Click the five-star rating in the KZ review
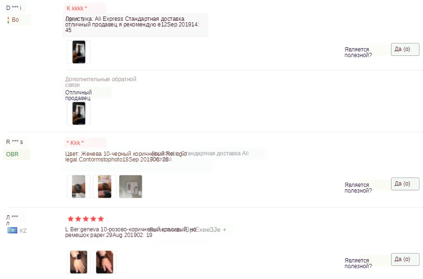Image resolution: width=423 pixels, height=279 pixels. pyautogui.click(x=86, y=219)
